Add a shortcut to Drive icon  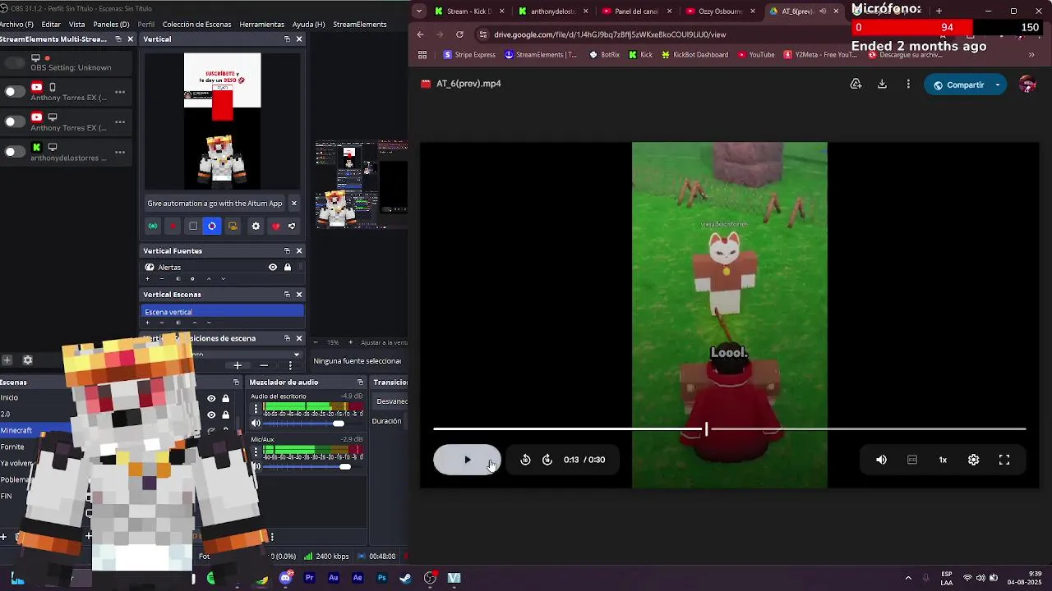point(856,84)
